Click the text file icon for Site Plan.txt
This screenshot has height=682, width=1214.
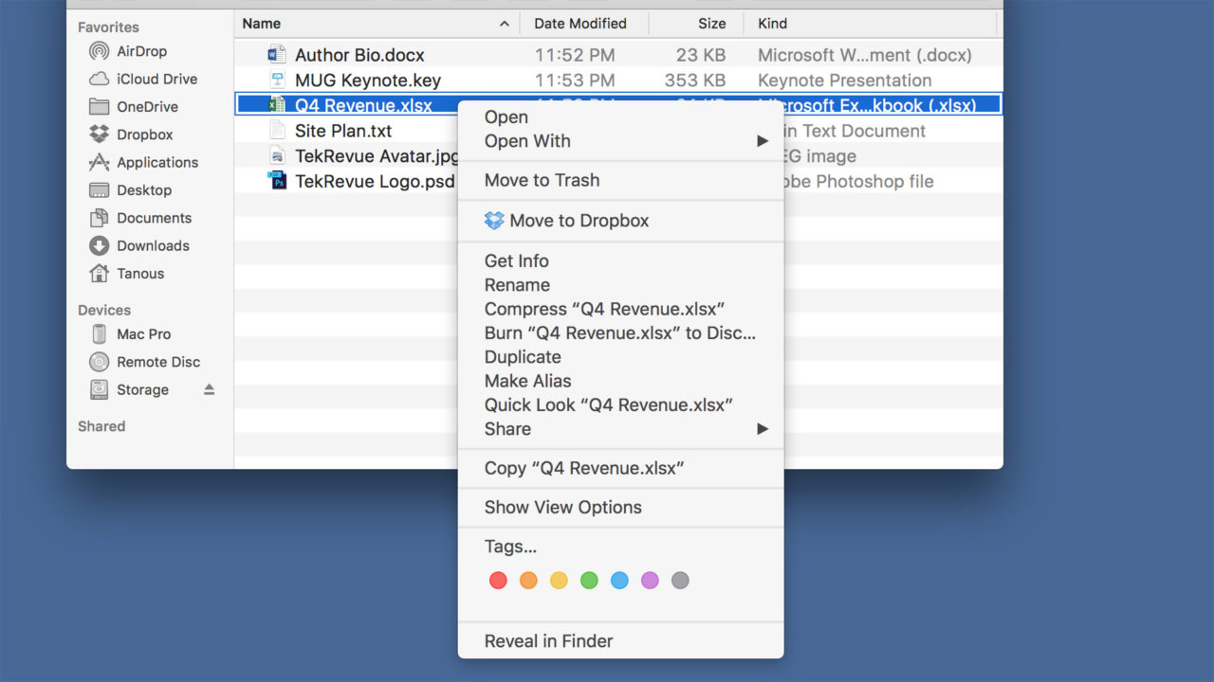277,130
